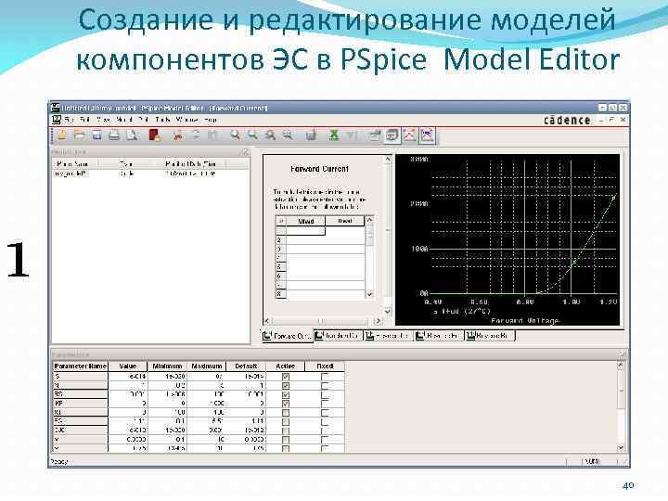Click up arrow of Parameters scrollbar
668x501 pixels.
click(621, 366)
